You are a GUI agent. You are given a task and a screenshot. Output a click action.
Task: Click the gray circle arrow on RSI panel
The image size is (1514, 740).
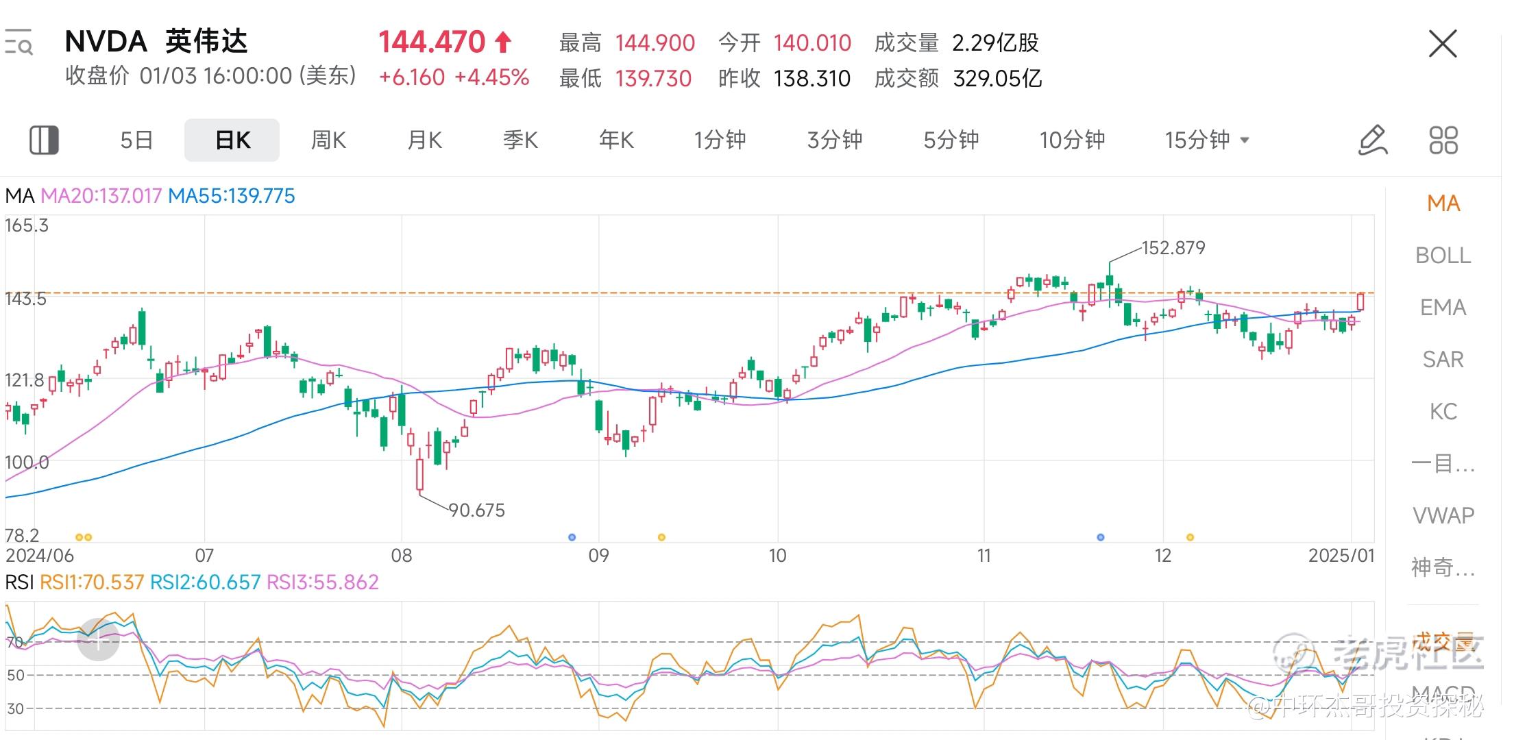point(98,640)
